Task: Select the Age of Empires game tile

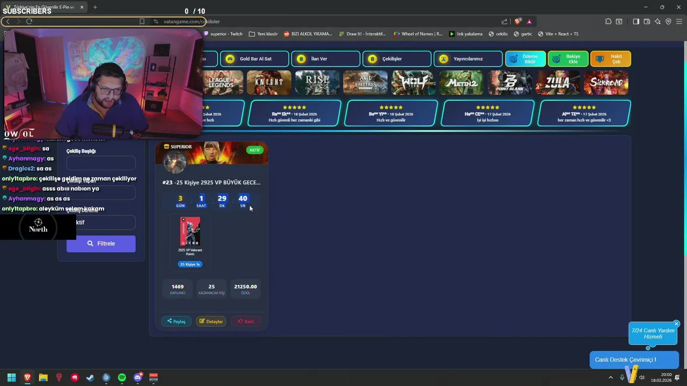Action: pyautogui.click(x=365, y=83)
